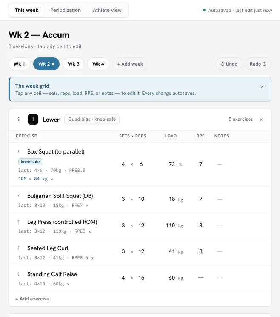Screen dimensions: 280x317
Task: Switch to the Periodization tab
Action: (66, 10)
